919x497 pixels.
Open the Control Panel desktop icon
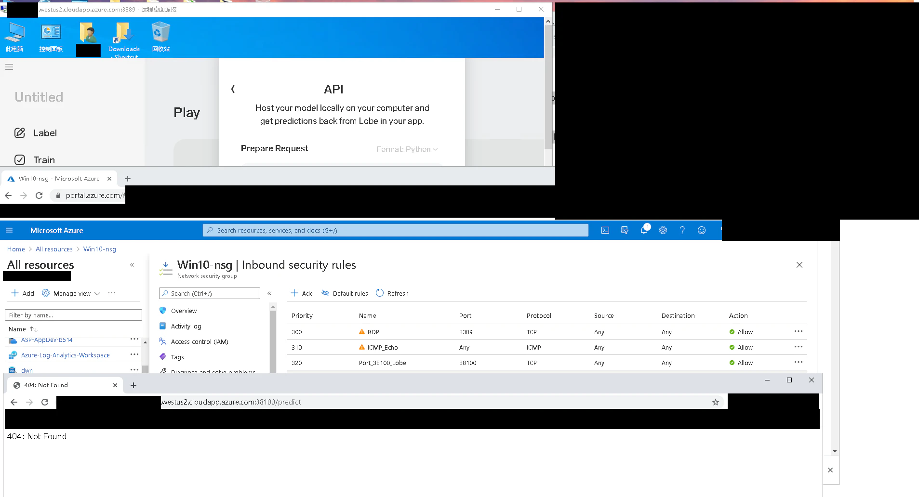[x=51, y=37]
